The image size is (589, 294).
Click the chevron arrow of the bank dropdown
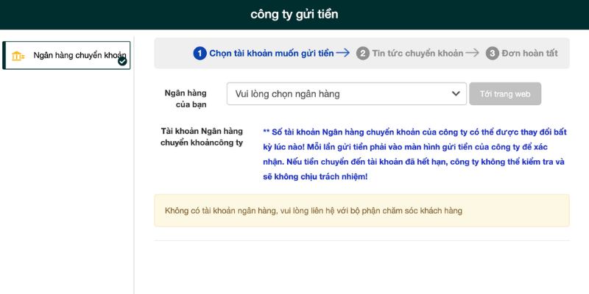[x=456, y=94]
